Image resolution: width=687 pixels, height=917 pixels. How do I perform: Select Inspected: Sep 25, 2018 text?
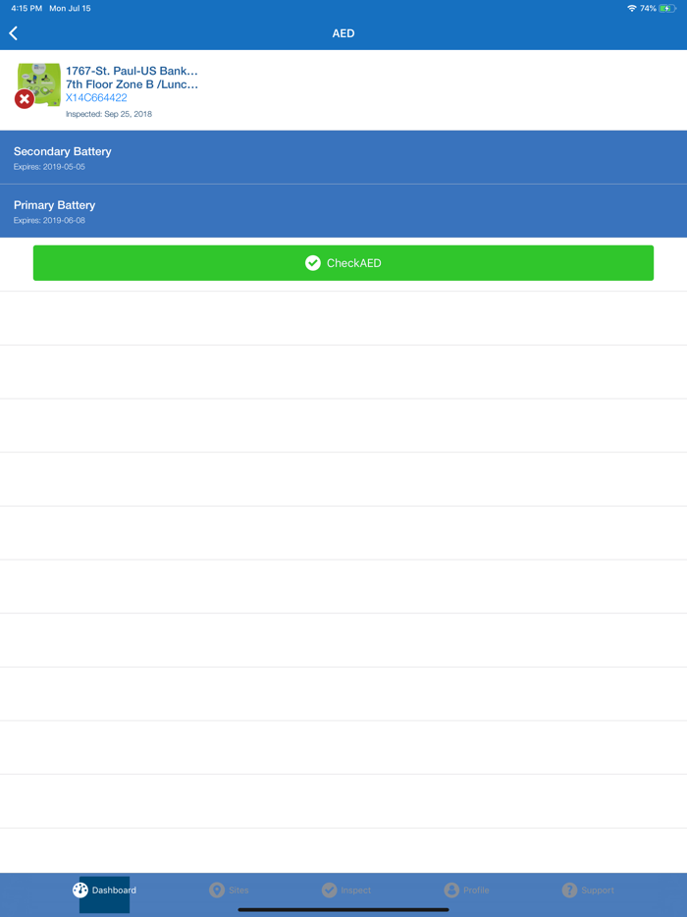pos(109,114)
